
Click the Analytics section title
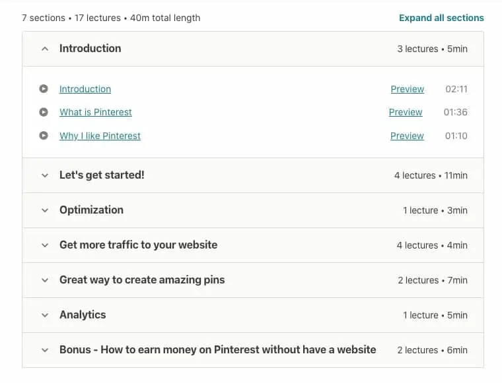pos(83,314)
